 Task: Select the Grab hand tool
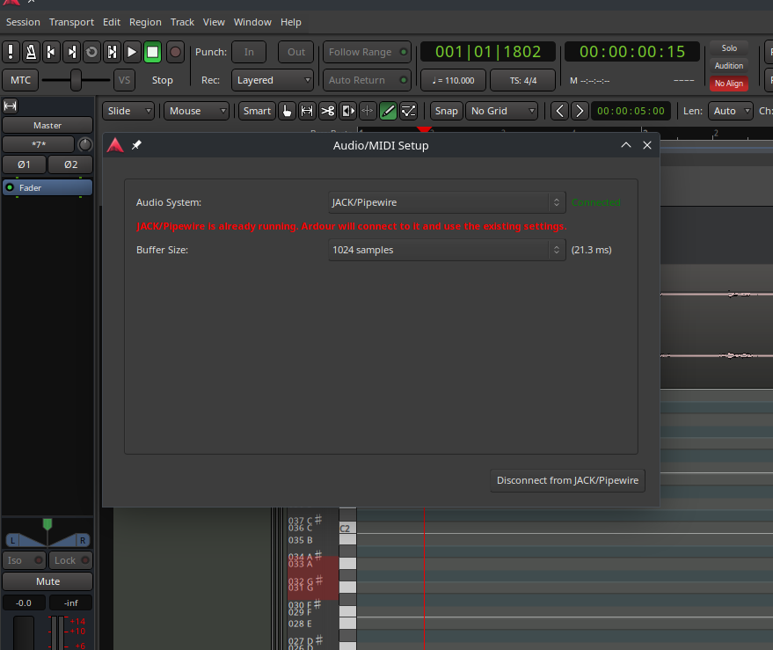[287, 111]
